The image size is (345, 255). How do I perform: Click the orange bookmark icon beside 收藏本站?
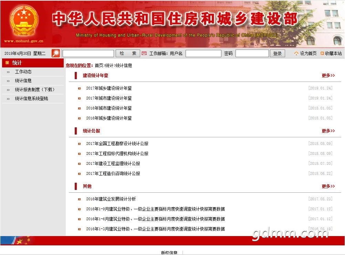click(x=322, y=53)
